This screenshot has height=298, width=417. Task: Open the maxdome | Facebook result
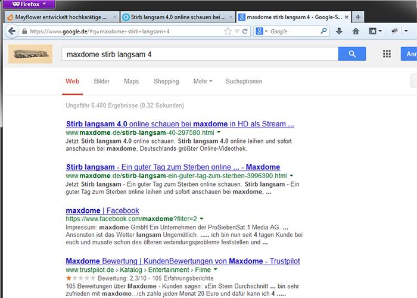tap(102, 210)
